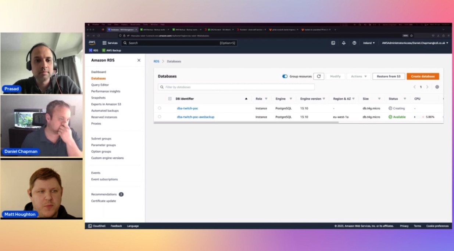Click the Restore from S3 button
454x251 pixels.
tap(389, 76)
